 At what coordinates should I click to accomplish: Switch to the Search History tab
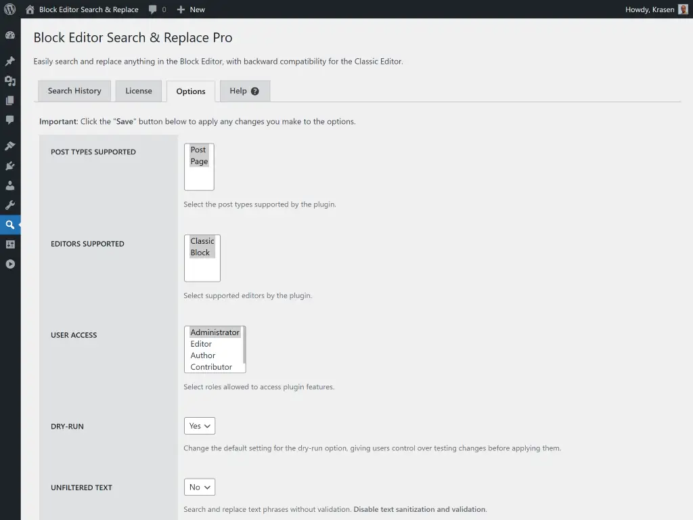(74, 91)
